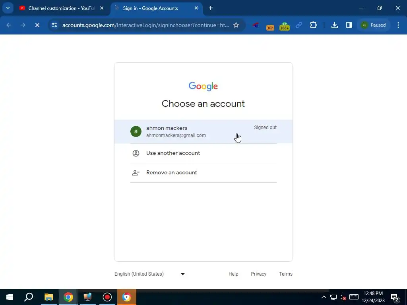Choose the ahmon mackers account

pos(203,131)
